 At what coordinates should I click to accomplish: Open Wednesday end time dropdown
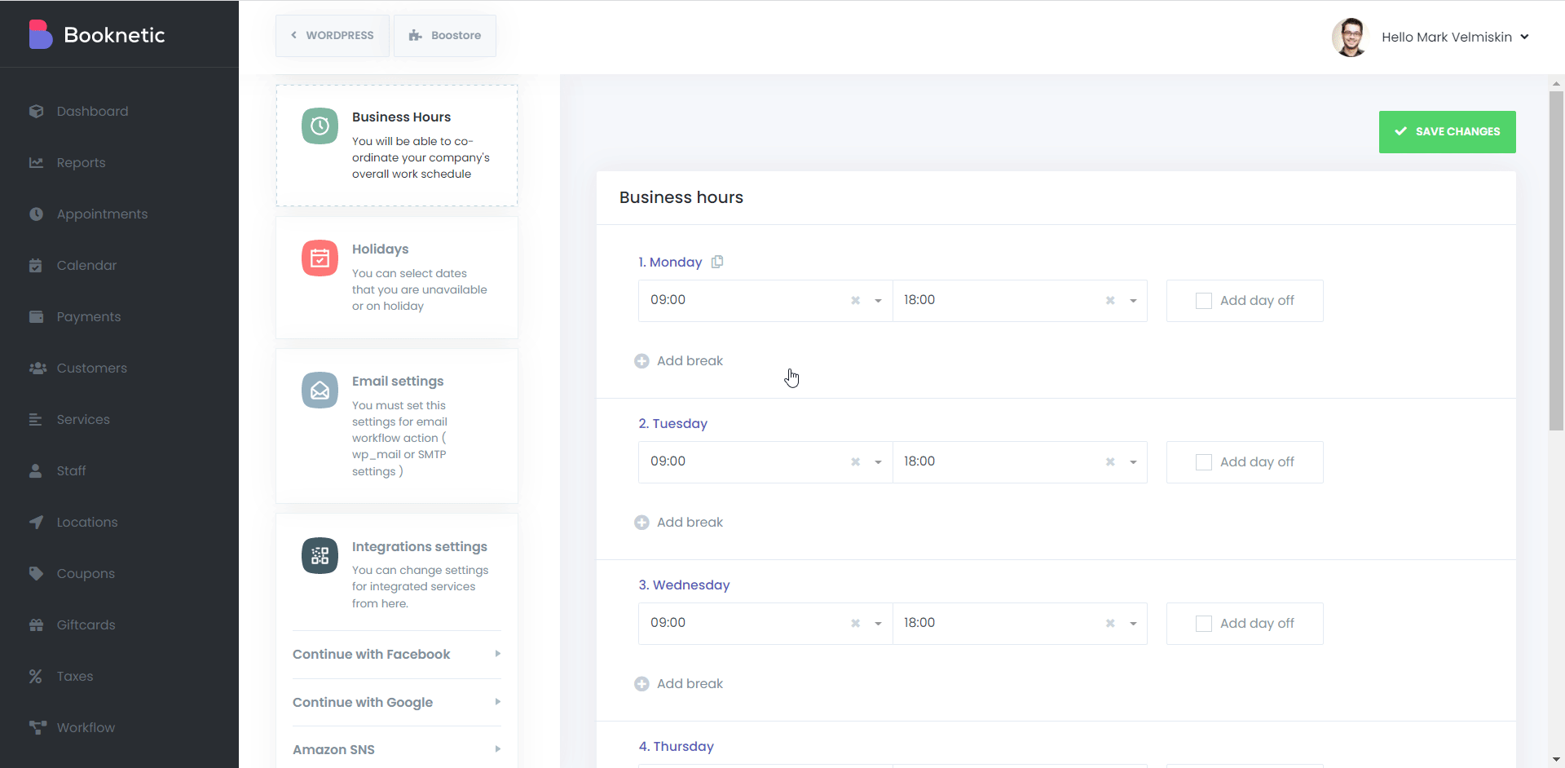1133,624
